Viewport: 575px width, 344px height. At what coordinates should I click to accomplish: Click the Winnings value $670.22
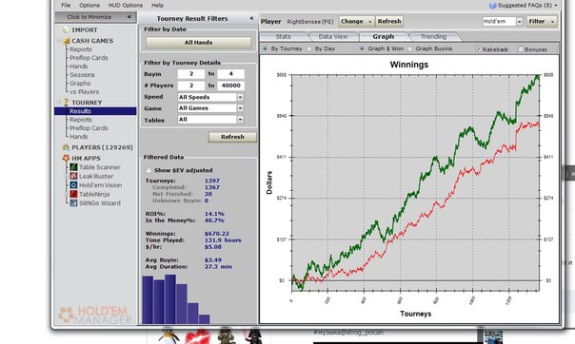coord(217,234)
